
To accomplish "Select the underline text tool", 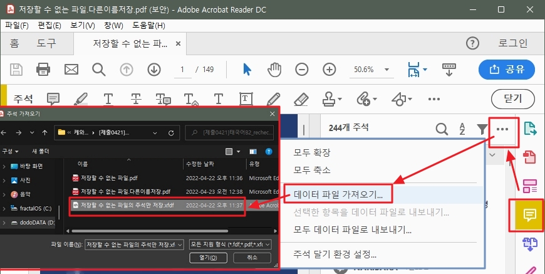I will [108, 99].
